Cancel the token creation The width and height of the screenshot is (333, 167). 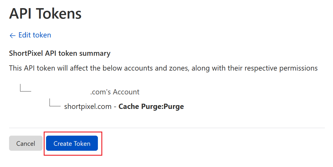tap(26, 143)
